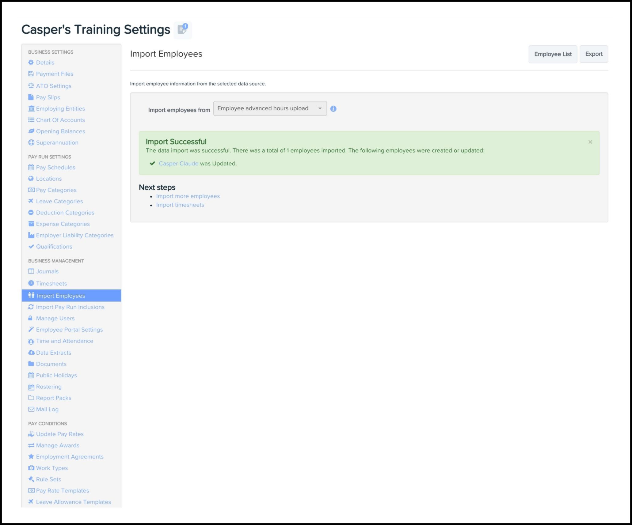This screenshot has height=525, width=632.
Task: Dismiss the Import Successful alert
Action: coord(590,142)
